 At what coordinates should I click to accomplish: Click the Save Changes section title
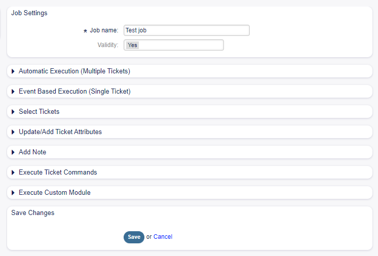(x=33, y=213)
